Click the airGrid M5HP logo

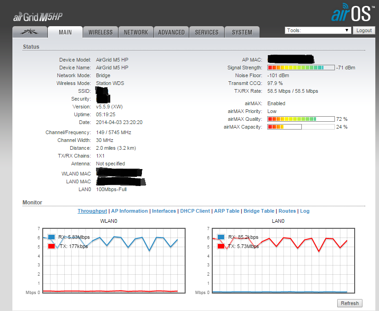pyautogui.click(x=38, y=17)
